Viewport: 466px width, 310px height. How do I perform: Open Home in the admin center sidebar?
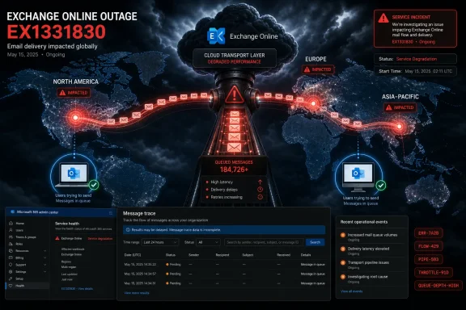tap(20, 223)
